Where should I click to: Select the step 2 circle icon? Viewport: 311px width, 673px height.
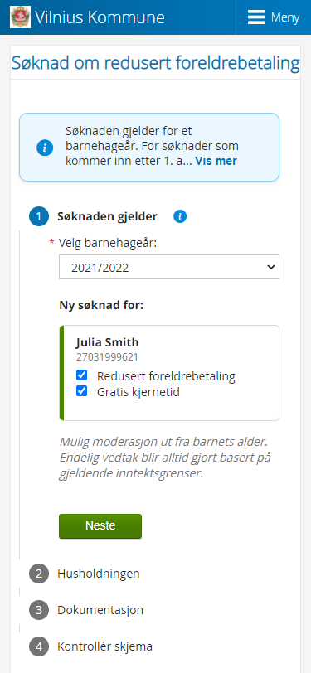(39, 574)
